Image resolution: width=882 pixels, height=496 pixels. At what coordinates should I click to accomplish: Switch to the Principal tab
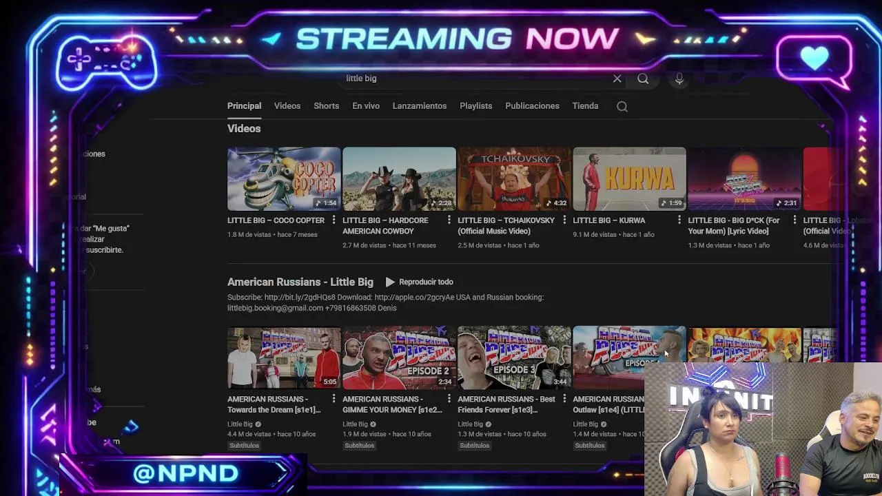[x=245, y=106]
